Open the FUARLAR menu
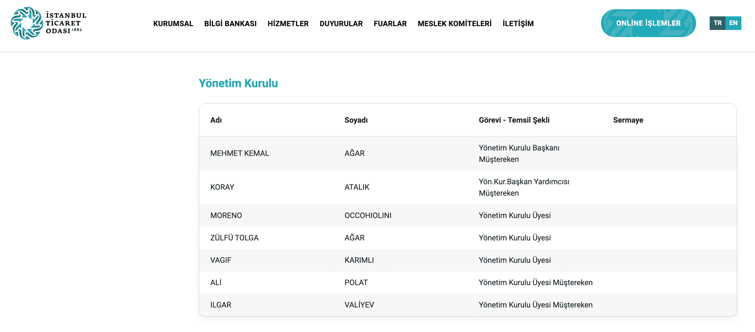The image size is (755, 332). [x=390, y=24]
